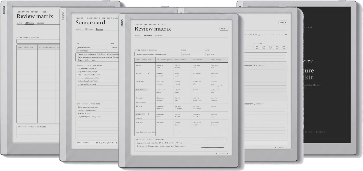
Task: Go to page 5 in the Relevance tablet's number strip
Action: (x=271, y=34)
